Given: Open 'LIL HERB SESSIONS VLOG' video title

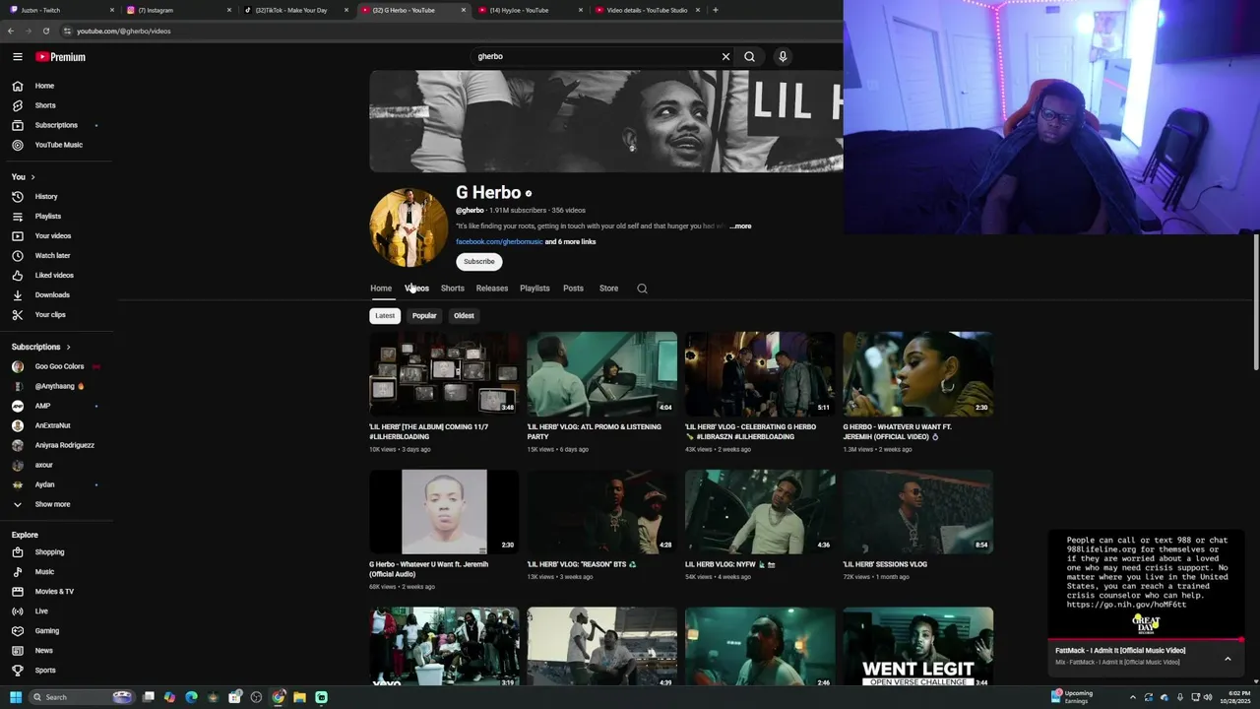Looking at the screenshot, I should click(x=885, y=565).
